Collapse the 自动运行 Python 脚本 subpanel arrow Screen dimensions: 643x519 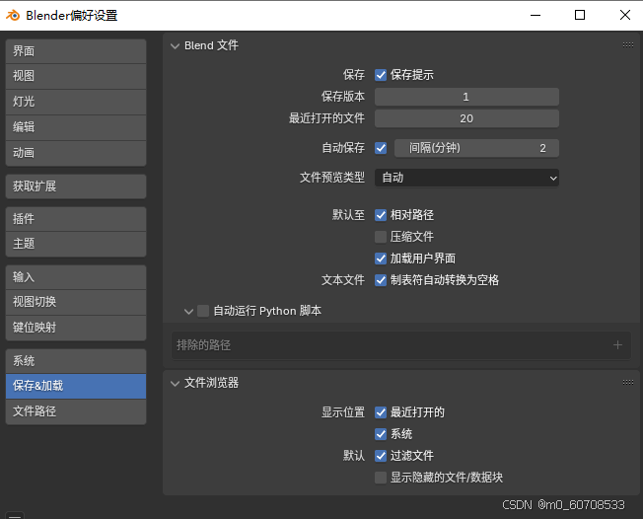click(x=188, y=312)
